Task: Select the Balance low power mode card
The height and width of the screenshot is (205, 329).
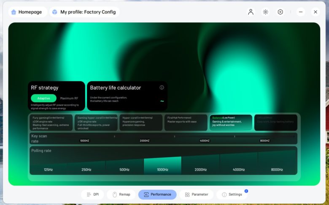Action: point(231,123)
